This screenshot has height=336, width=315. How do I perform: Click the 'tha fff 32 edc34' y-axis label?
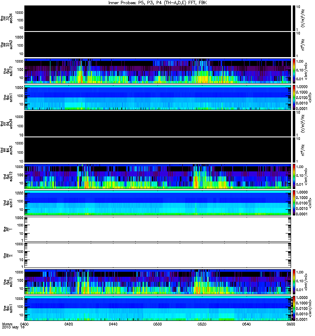(x=6, y=18)
